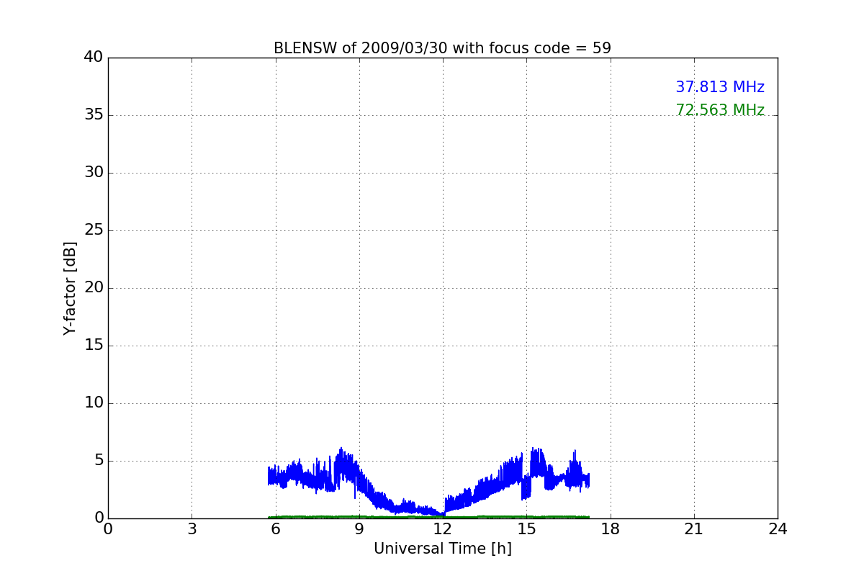Click the y-axis tick label 20
Viewport: 864px width, 576px height.
tap(94, 288)
